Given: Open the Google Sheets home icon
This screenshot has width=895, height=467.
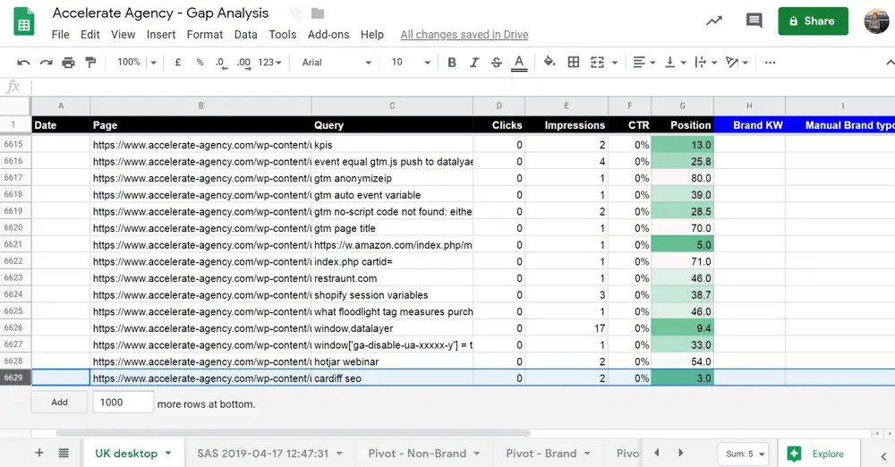Looking at the screenshot, I should point(24,22).
